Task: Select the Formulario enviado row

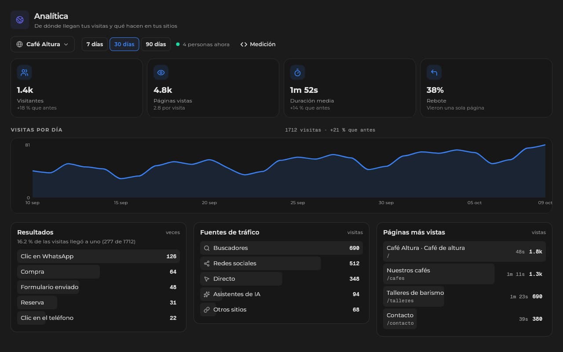Action: (x=99, y=287)
